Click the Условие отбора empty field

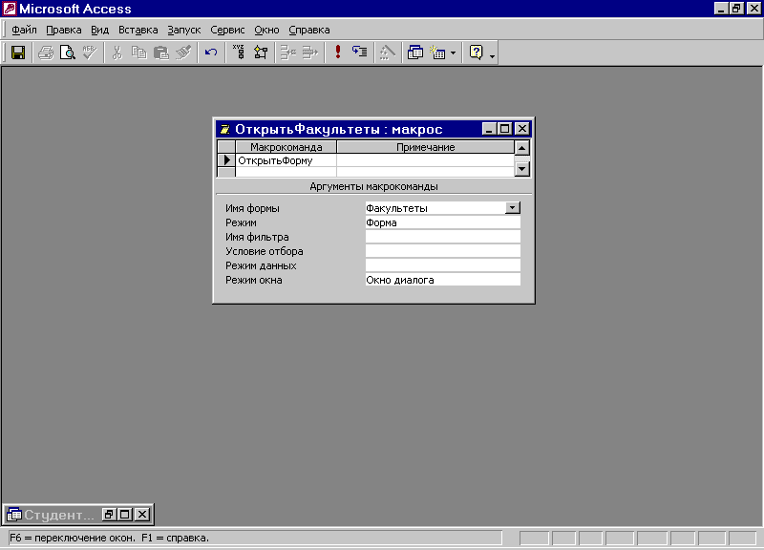(x=442, y=251)
